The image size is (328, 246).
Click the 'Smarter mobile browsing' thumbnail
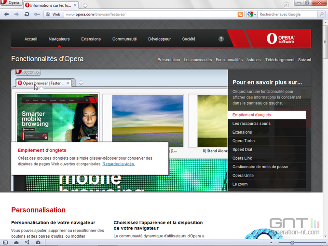point(57,118)
